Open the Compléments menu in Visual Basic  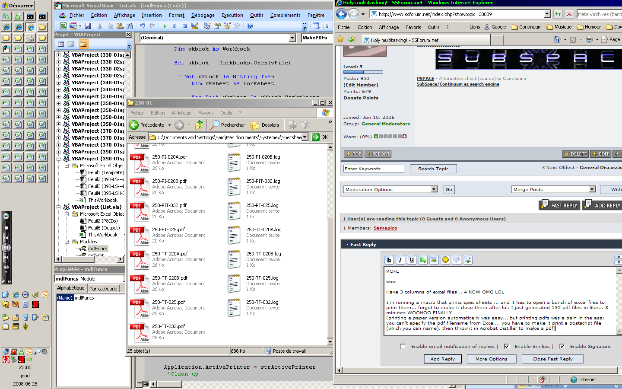[286, 15]
